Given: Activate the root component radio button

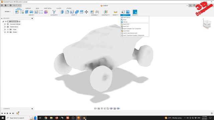Looking at the screenshot, I should pos(19,21).
